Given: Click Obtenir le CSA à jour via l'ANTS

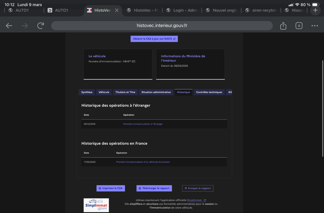Looking at the screenshot, I should pos(154,39).
